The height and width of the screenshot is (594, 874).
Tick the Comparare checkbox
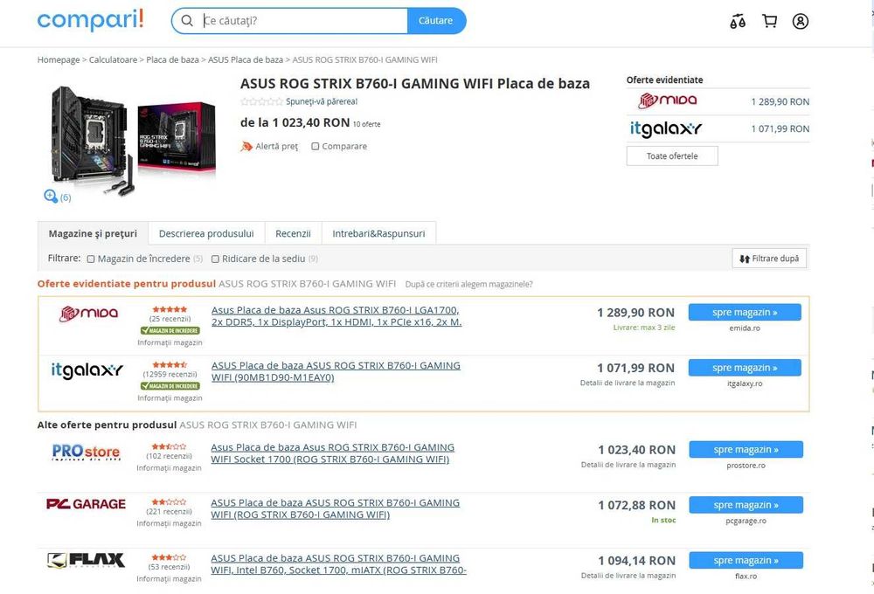pos(315,146)
